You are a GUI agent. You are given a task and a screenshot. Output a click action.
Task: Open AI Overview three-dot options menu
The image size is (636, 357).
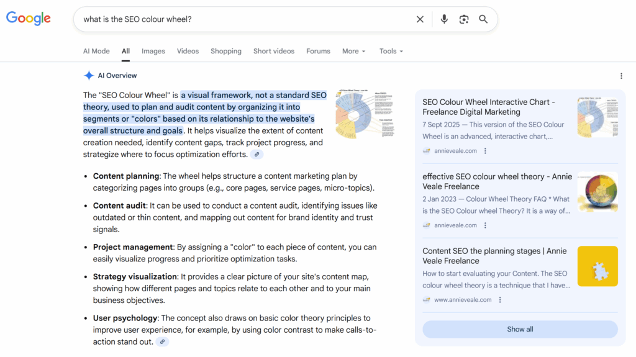(621, 76)
